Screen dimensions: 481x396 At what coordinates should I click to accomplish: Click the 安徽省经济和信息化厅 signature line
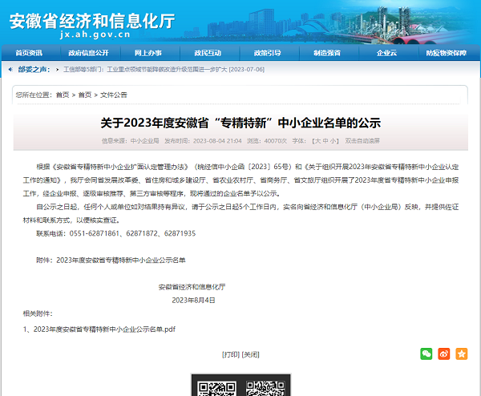point(192,287)
